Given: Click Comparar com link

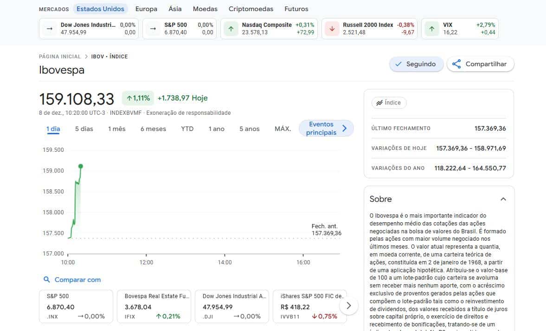Looking at the screenshot, I should tap(77, 280).
